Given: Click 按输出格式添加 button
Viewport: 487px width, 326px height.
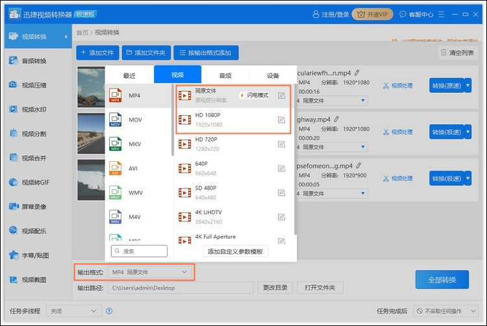Looking at the screenshot, I should coord(206,53).
